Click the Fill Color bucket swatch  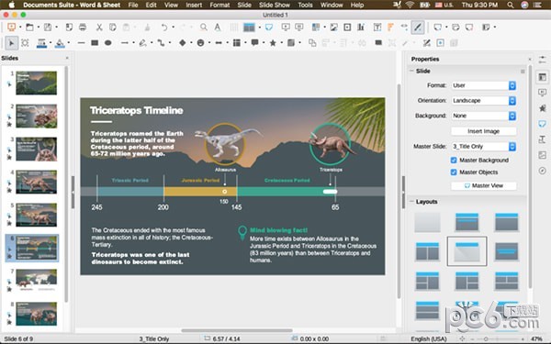click(x=60, y=43)
